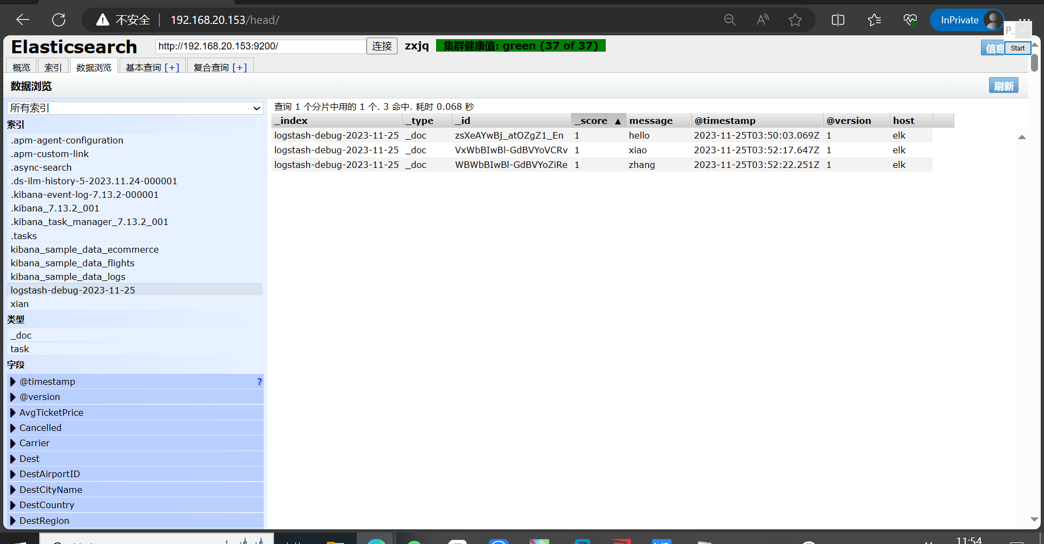Open the 所有索引 index dropdown
1044x544 pixels.
[135, 108]
